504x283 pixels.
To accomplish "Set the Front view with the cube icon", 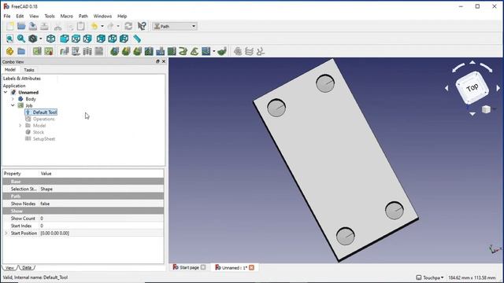I will (65, 39).
